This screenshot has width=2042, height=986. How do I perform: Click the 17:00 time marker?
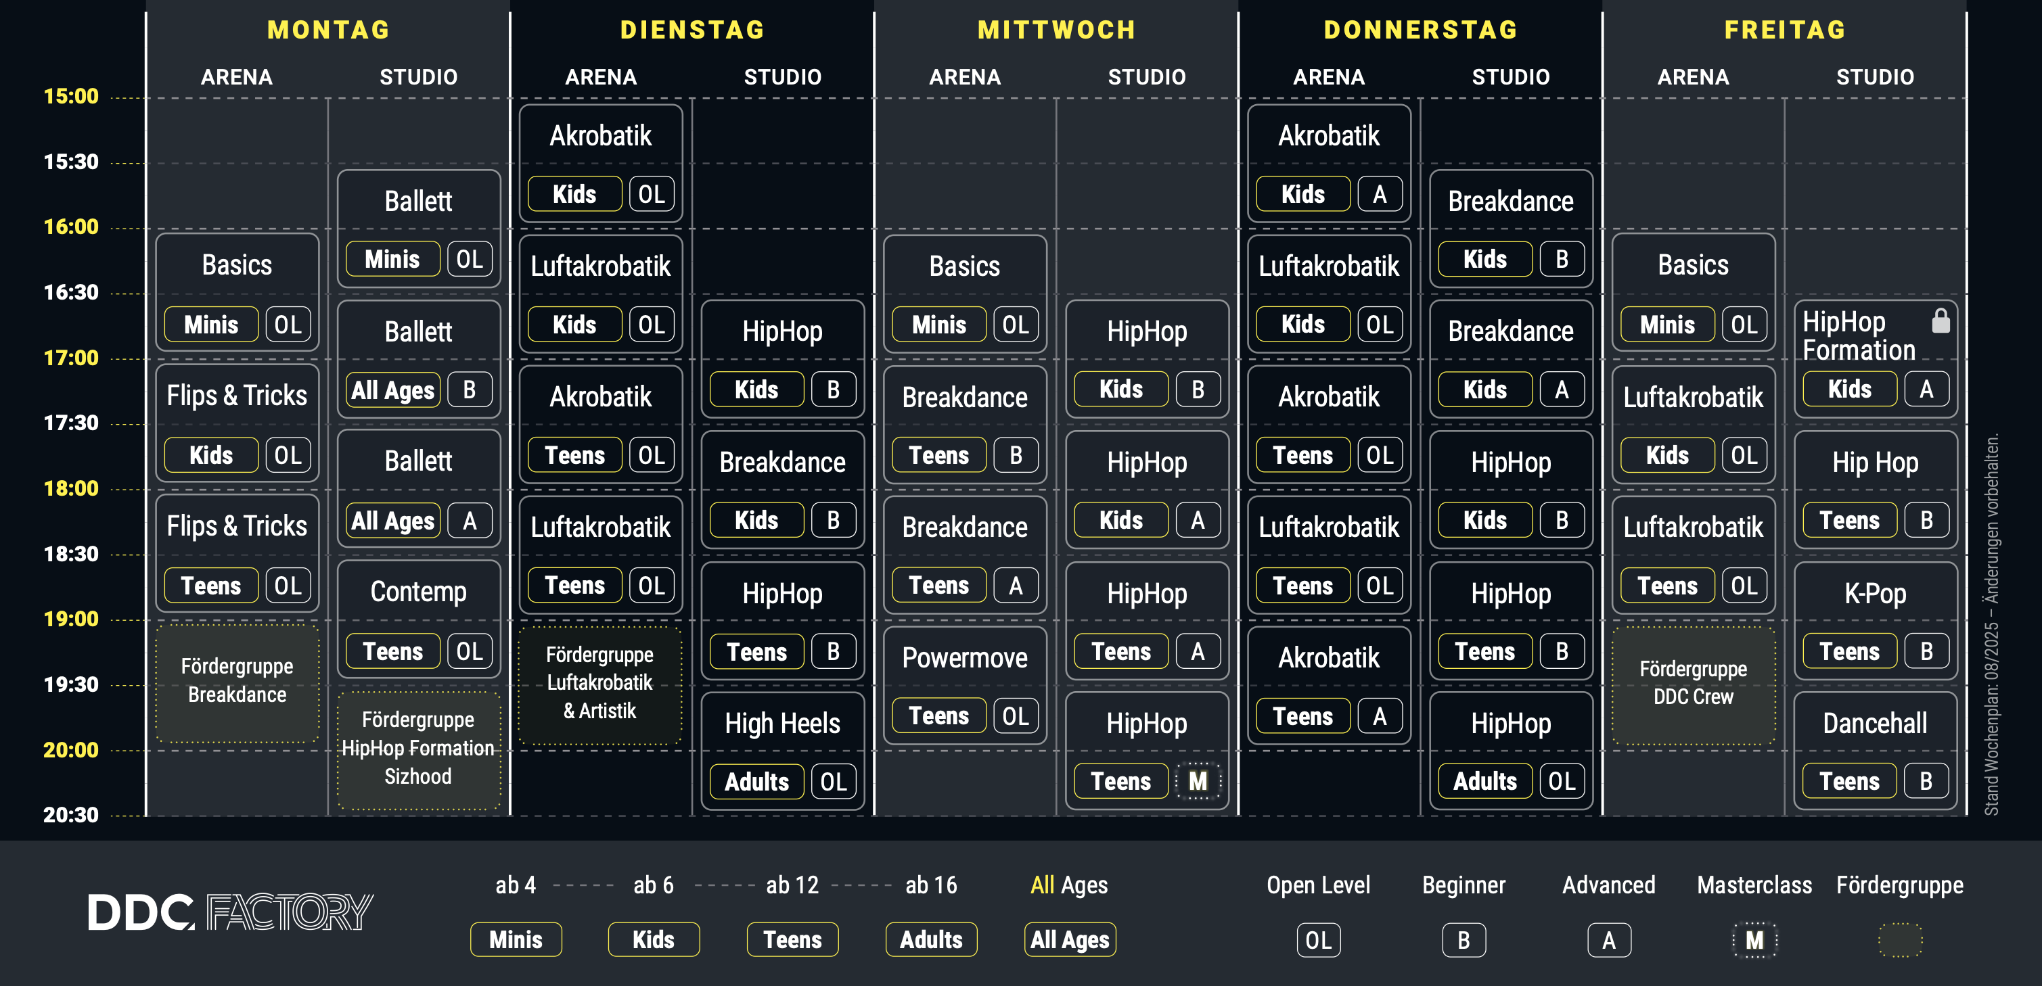point(71,358)
